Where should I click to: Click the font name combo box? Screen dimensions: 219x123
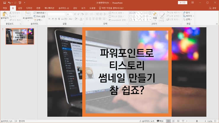tap(57, 14)
